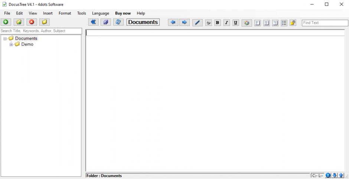Image resolution: width=349 pixels, height=179 pixels.
Task: Click the blue right arrow forward icon
Action: [184, 23]
